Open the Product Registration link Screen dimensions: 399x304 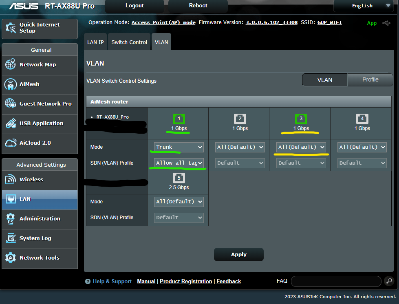pos(186,281)
